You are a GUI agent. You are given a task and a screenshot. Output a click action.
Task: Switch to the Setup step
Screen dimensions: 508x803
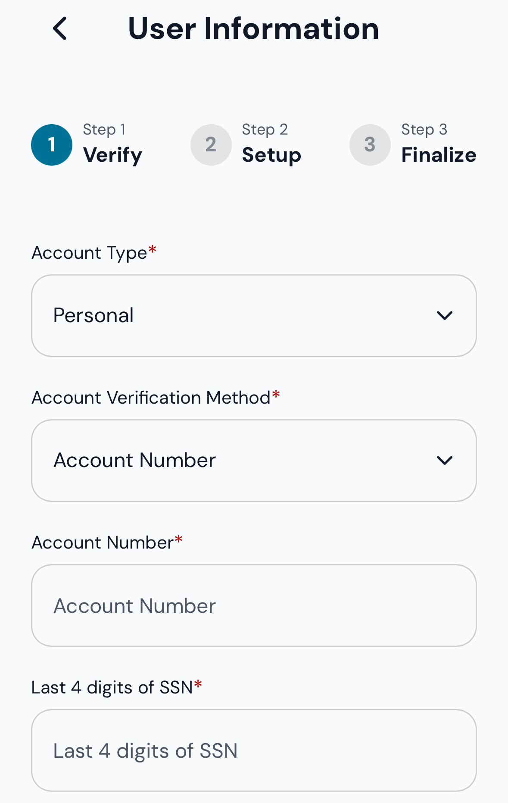coord(271,155)
